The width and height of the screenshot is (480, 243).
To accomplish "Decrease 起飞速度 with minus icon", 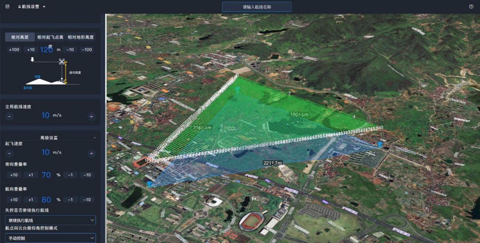I will [x=9, y=154].
